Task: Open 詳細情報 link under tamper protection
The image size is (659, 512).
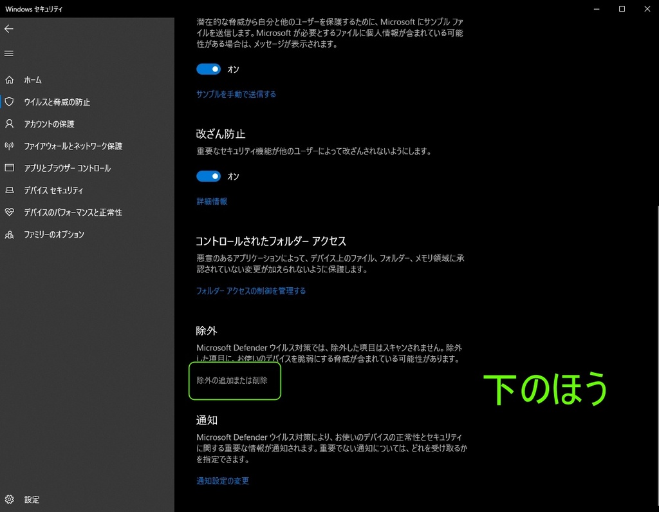Action: (212, 202)
